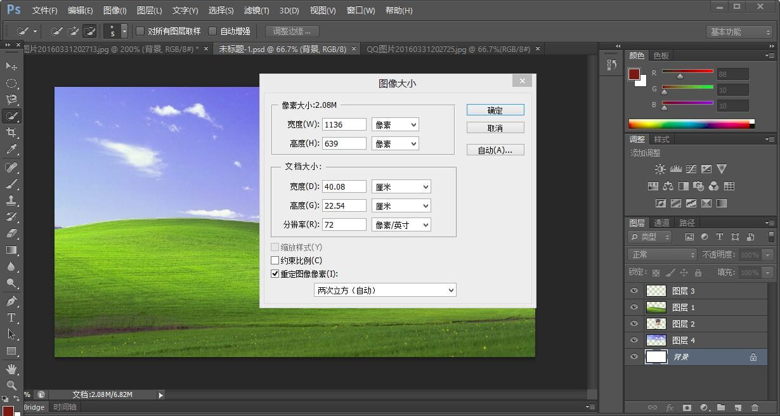Screen dimensions: 780x416
Task: Select the Horizontal Type tool
Action: coord(11,317)
